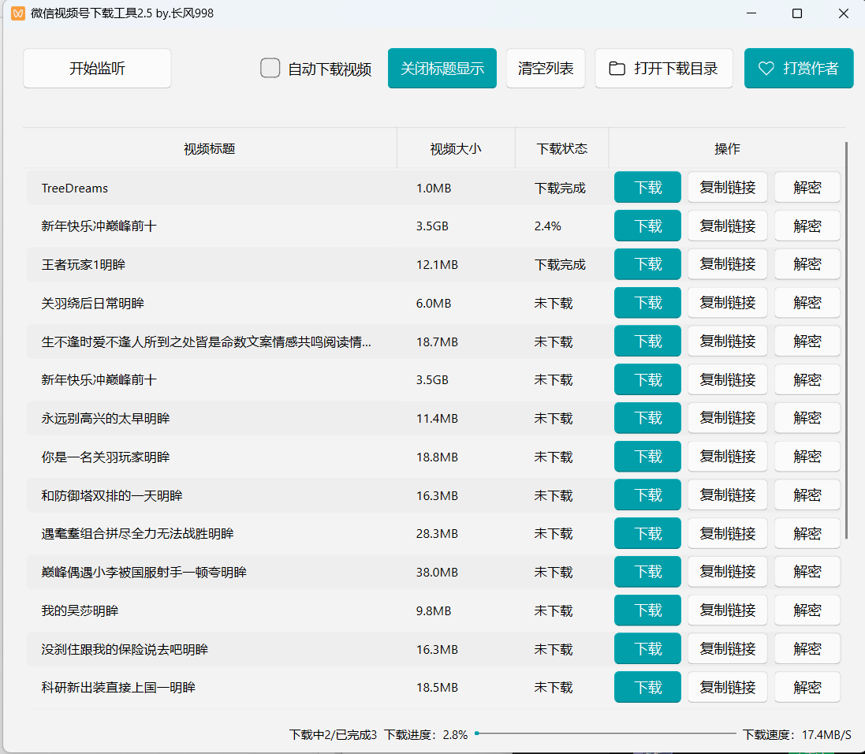Click the heart icon on 打赏作者 button
865x754 pixels.
[765, 69]
